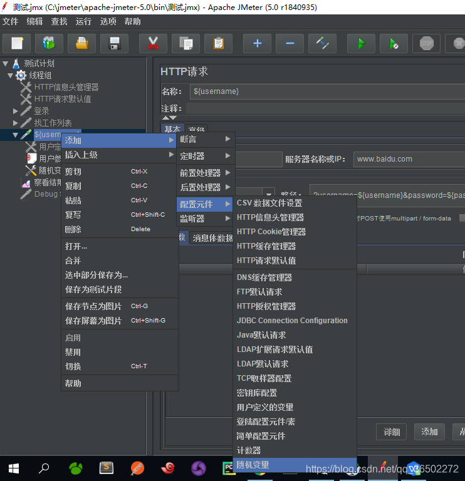
Task: Collapse the ${username} tree node
Action: (15, 135)
